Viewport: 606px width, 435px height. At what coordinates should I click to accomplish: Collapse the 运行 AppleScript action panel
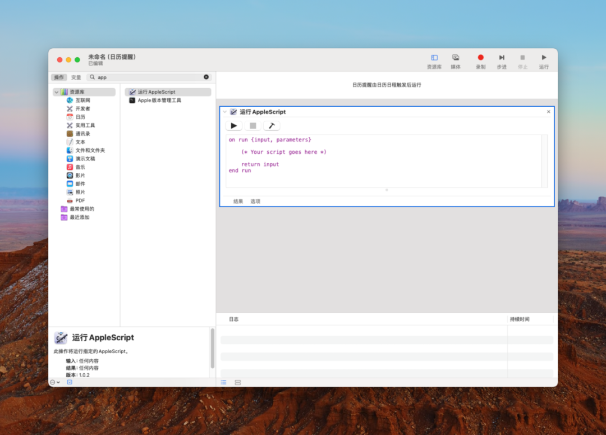click(225, 112)
